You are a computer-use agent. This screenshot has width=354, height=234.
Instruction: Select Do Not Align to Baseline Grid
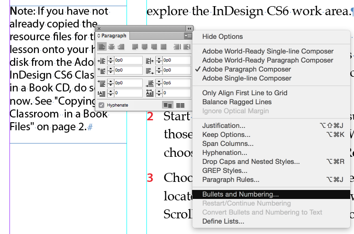(x=167, y=105)
